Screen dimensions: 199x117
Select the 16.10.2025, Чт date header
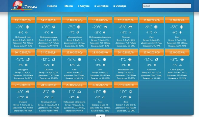click(x=100, y=20)
